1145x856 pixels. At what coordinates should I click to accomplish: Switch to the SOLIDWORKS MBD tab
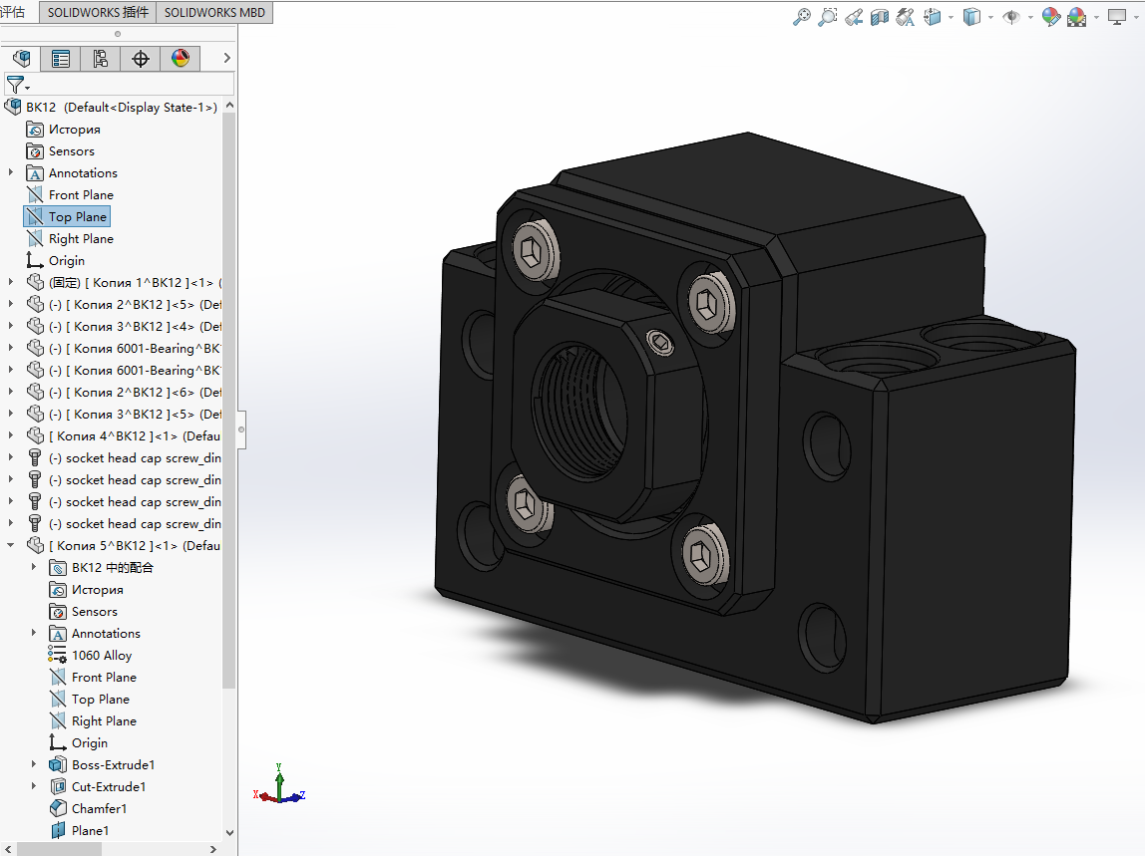pos(214,12)
